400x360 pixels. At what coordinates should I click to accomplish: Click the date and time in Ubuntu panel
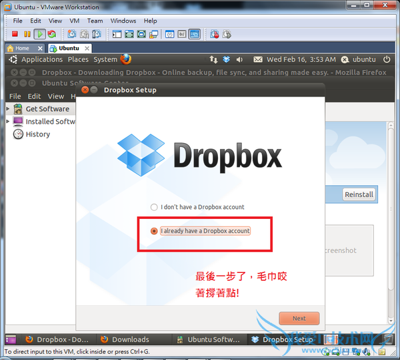click(x=301, y=59)
